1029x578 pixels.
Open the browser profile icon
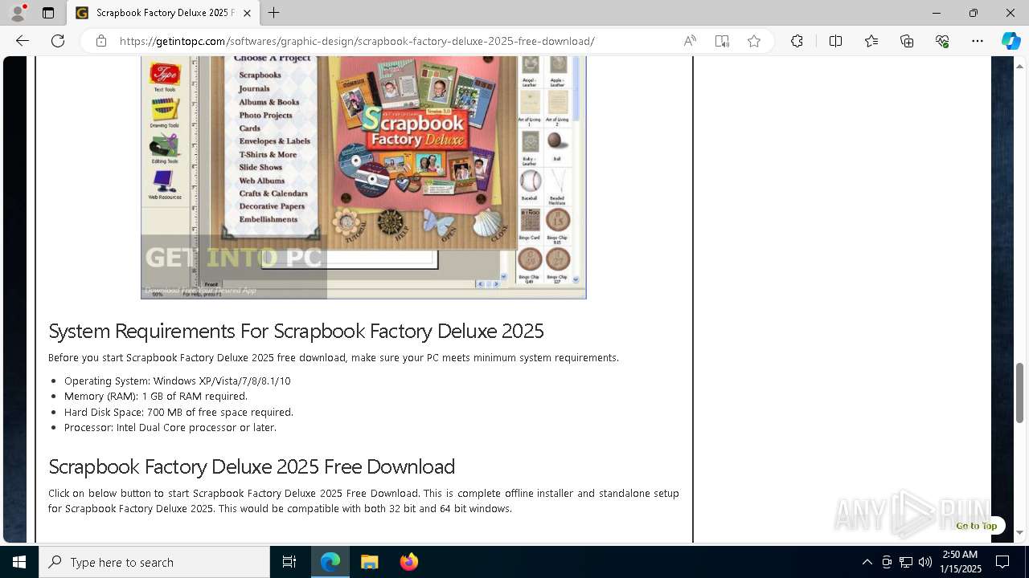pyautogui.click(x=18, y=13)
